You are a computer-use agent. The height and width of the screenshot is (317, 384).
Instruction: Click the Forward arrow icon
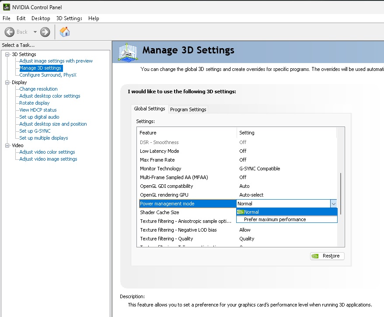[45, 32]
